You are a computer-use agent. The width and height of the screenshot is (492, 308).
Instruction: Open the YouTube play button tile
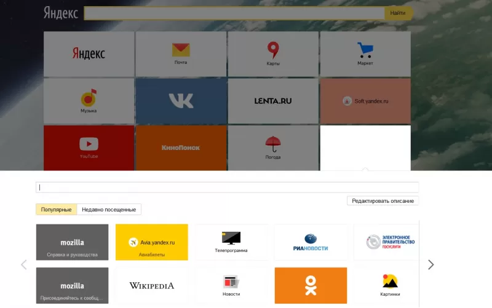pyautogui.click(x=89, y=148)
